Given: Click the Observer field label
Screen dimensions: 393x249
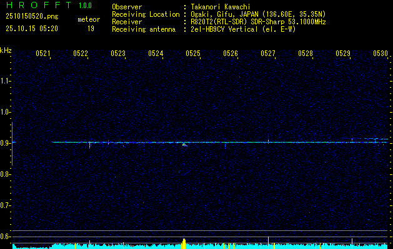Looking at the screenshot, I should tap(127, 7).
